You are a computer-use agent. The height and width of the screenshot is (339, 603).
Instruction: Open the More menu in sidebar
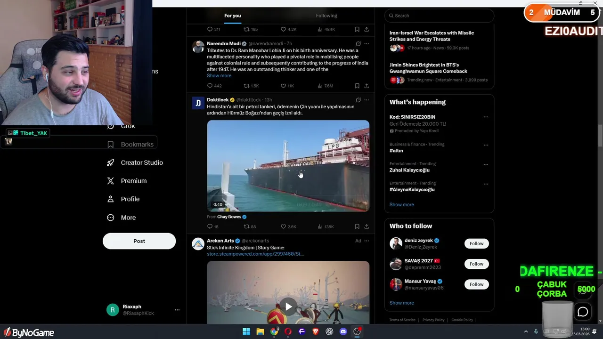pos(122,218)
